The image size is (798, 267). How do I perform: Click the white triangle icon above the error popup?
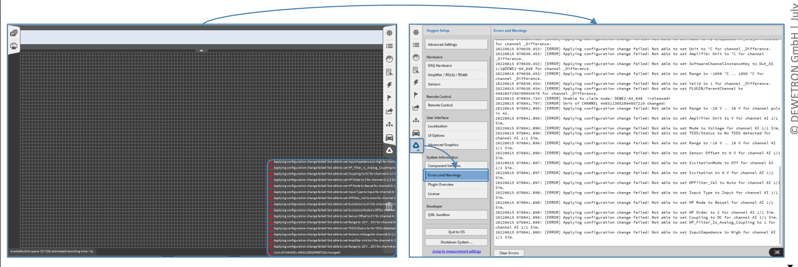(x=389, y=150)
